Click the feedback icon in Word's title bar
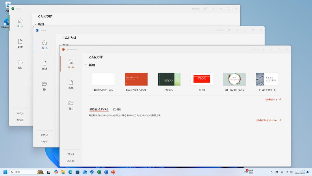The width and height of the screenshot is (312, 176). pos(229,30)
